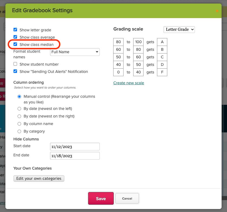Select By category column ordering
227x212 pixels.
19,131
